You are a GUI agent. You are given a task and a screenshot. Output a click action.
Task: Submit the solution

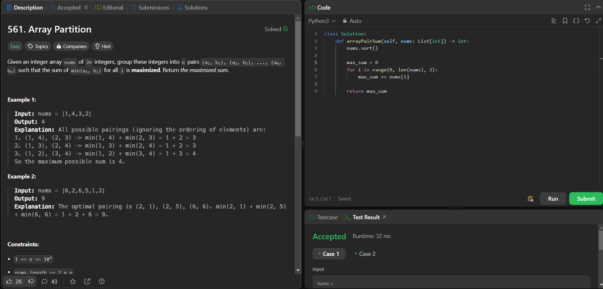[x=586, y=199]
